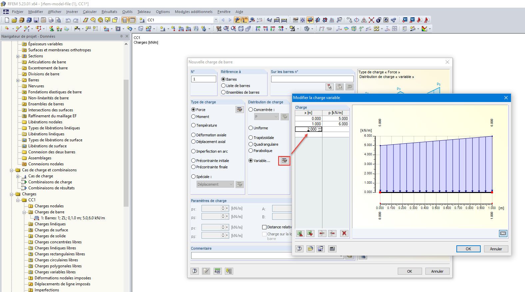This screenshot has width=525, height=292.
Task: Open the Insérer menu
Action: (x=72, y=12)
